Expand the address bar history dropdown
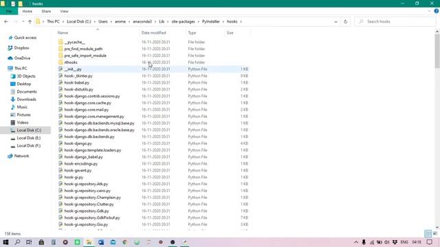This screenshot has height=247, width=440. tap(335, 21)
